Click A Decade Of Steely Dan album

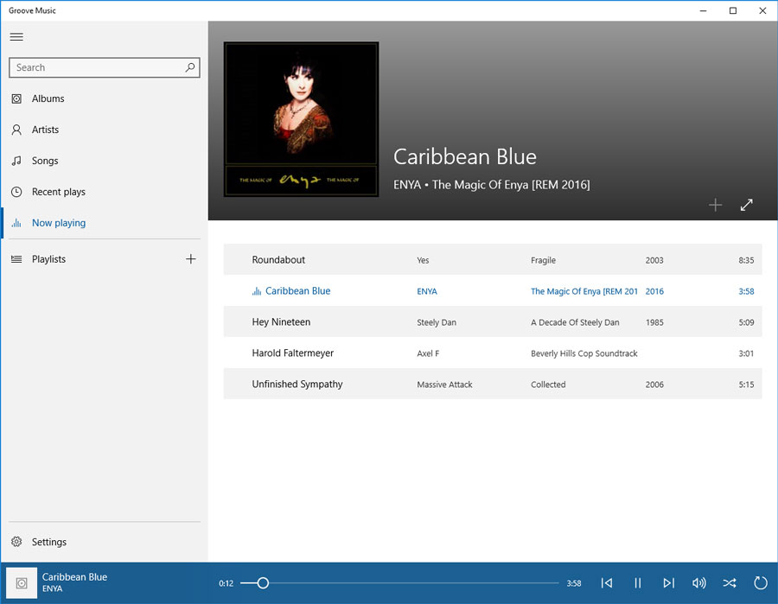point(575,322)
